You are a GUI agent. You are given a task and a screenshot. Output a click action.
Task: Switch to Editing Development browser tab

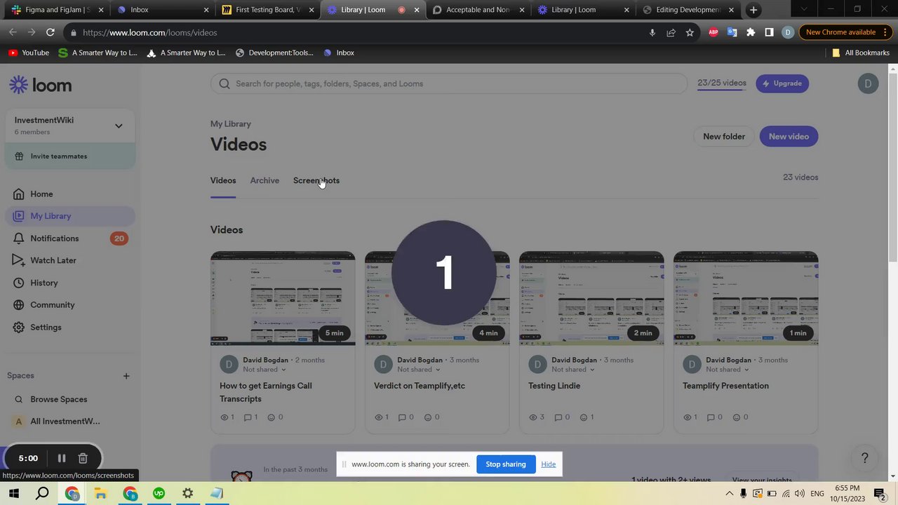(688, 10)
